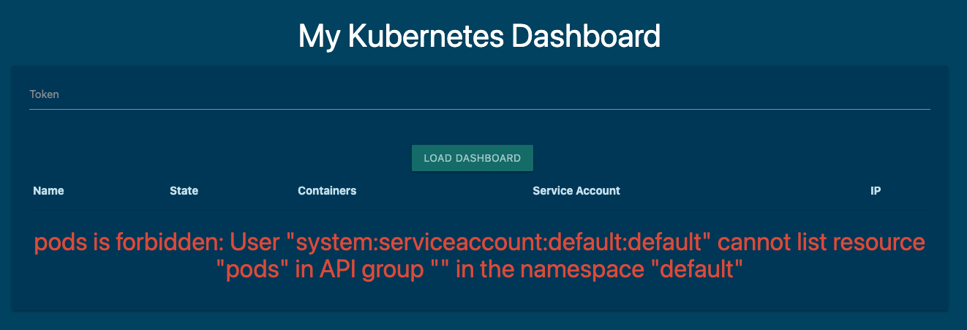The height and width of the screenshot is (330, 967).
Task: Click the IP column header
Action: point(876,191)
